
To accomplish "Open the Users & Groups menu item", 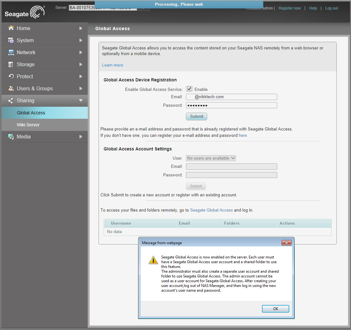I will pyautogui.click(x=45, y=89).
